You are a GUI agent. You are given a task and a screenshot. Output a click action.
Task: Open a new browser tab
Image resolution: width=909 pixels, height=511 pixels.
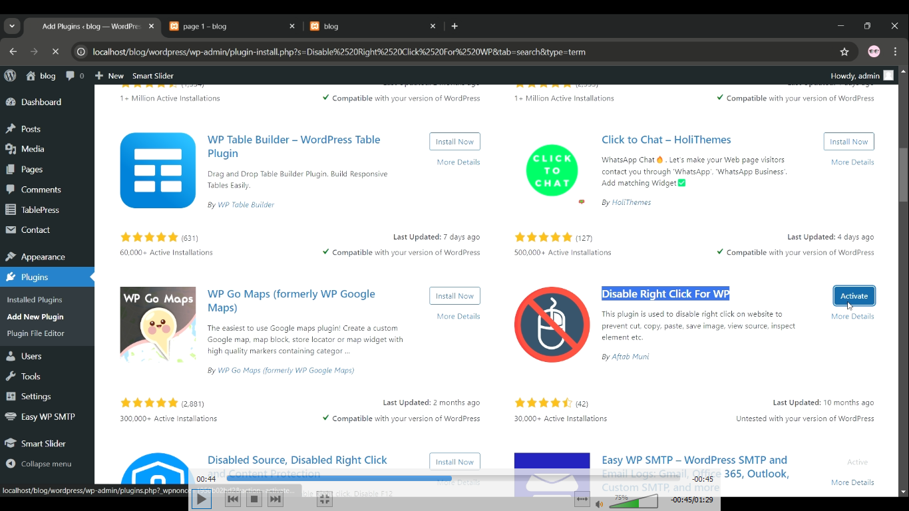click(x=454, y=26)
